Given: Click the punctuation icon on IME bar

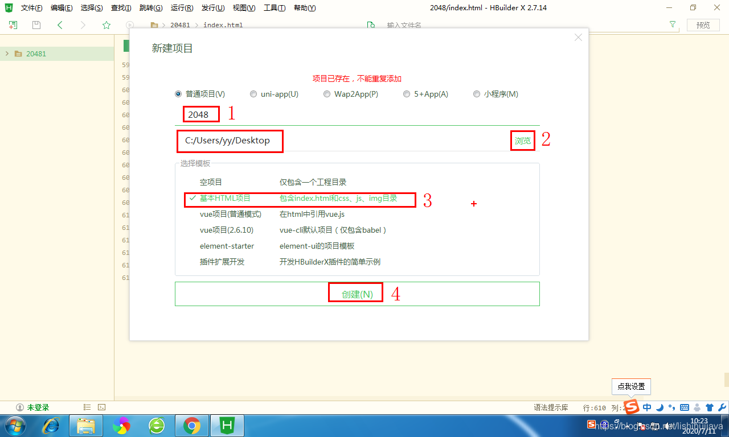Looking at the screenshot, I should (671, 407).
